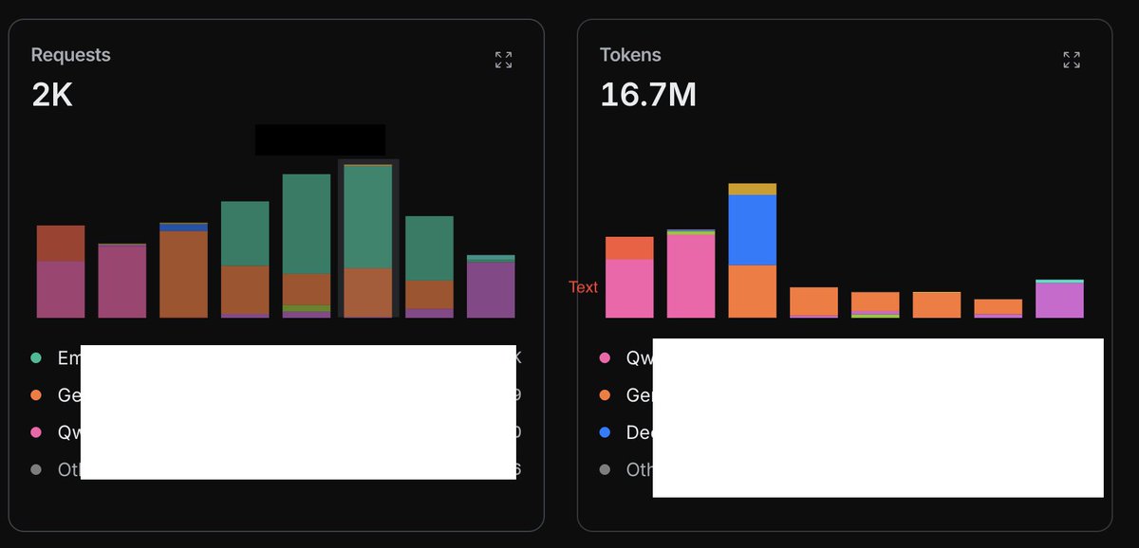
Task: Click the Tokens card title
Action: coord(630,55)
